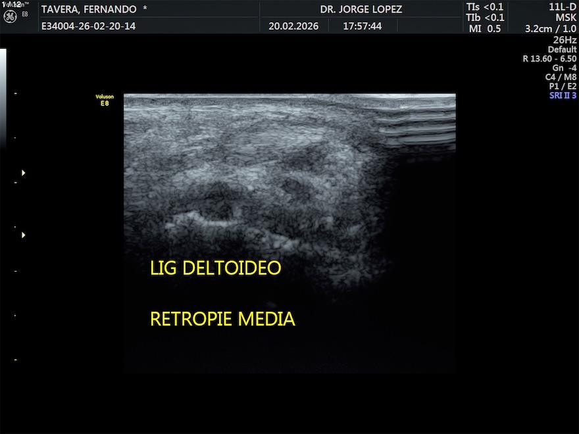Click the Gn -4 gain value
Screen dimensions: 579x434
point(564,68)
